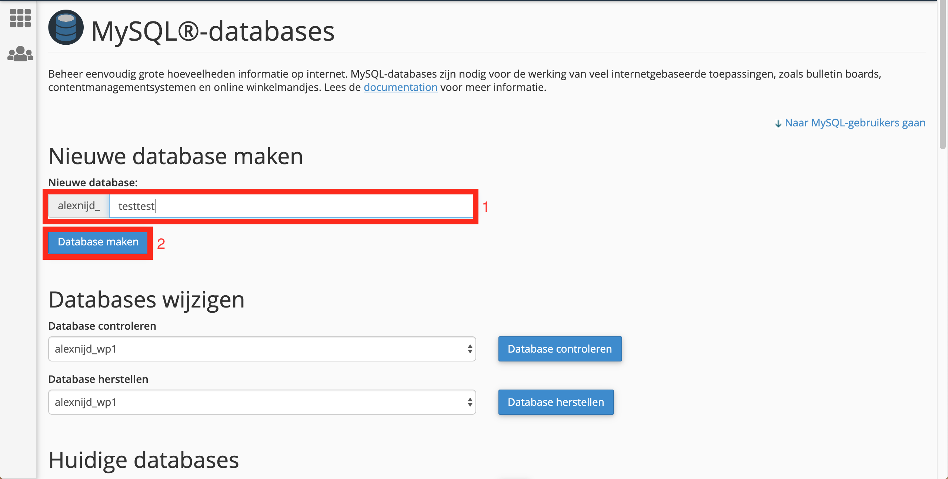Click the documentation link
The width and height of the screenshot is (948, 479).
click(x=400, y=87)
